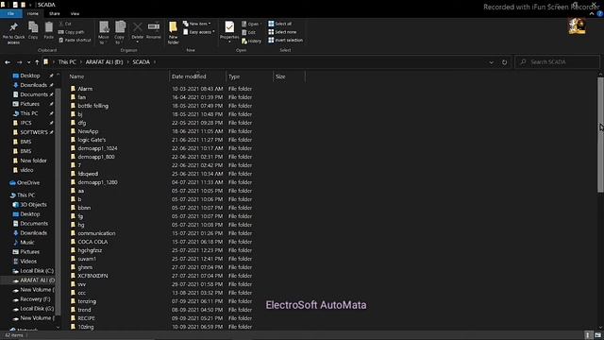Click Select none in ribbon
Viewport: 604px width, 340px height.
(282, 32)
